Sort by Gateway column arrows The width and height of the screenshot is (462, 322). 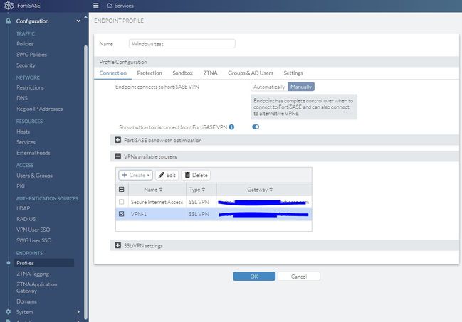(271, 190)
